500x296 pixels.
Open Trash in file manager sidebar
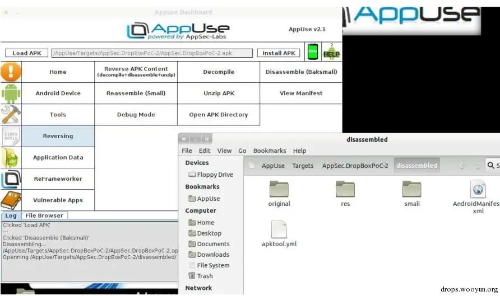(201, 276)
